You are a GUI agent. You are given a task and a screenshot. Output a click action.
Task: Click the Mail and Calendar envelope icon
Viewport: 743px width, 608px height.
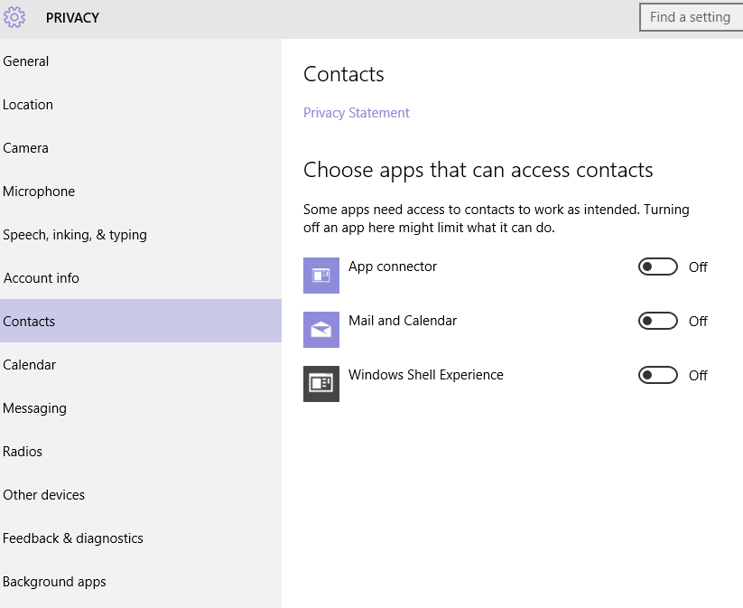point(321,330)
